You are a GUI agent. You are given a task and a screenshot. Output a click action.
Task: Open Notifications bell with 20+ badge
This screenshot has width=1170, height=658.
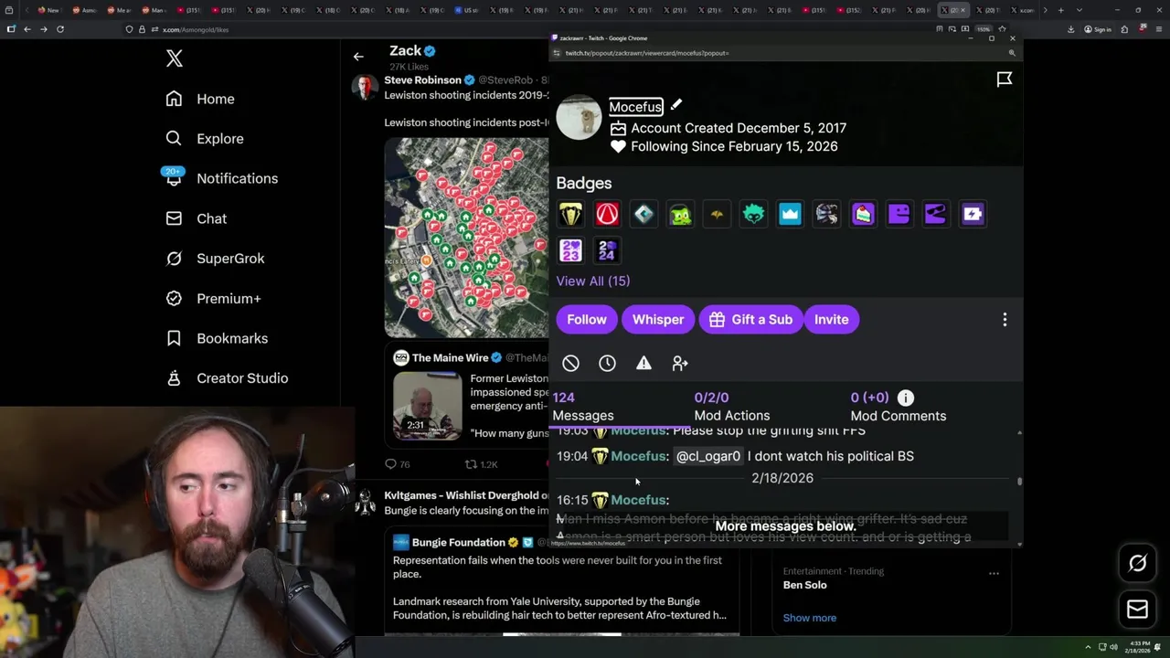[x=174, y=177]
